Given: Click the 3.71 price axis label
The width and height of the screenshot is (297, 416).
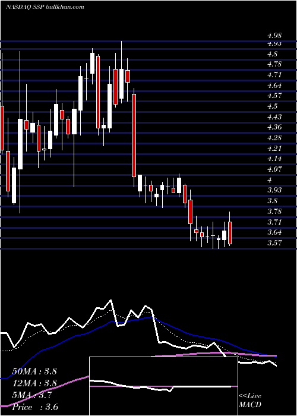Looking at the screenshot, I should click(274, 222).
